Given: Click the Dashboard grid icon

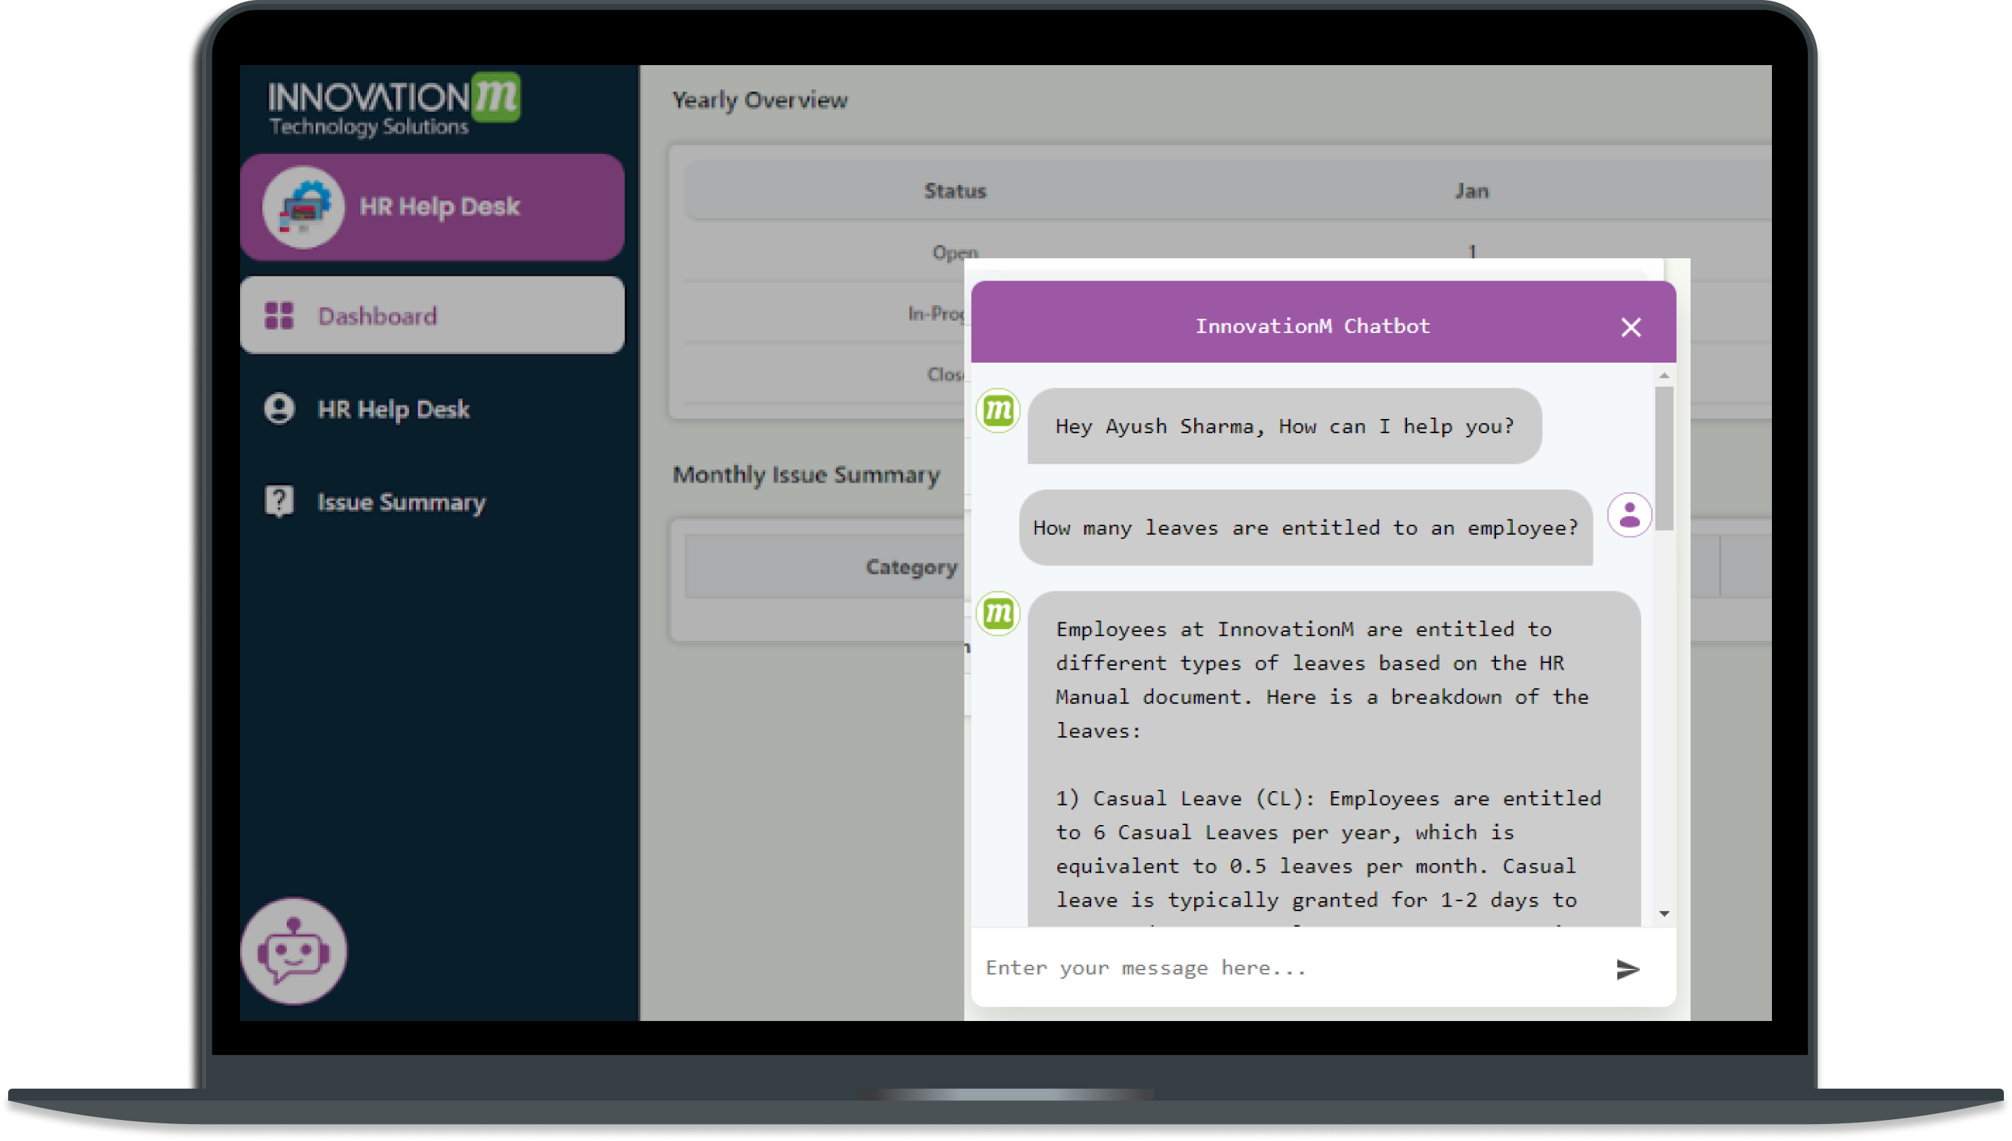Looking at the screenshot, I should pyautogui.click(x=279, y=316).
